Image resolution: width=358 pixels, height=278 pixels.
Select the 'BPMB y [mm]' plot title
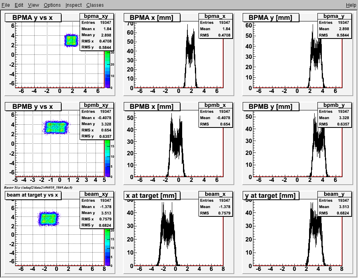pyautogui.click(x=271, y=106)
